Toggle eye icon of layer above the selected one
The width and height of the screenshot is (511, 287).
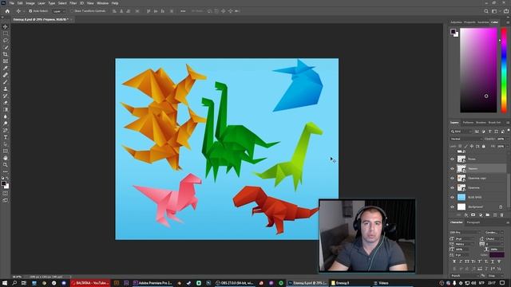(x=453, y=159)
